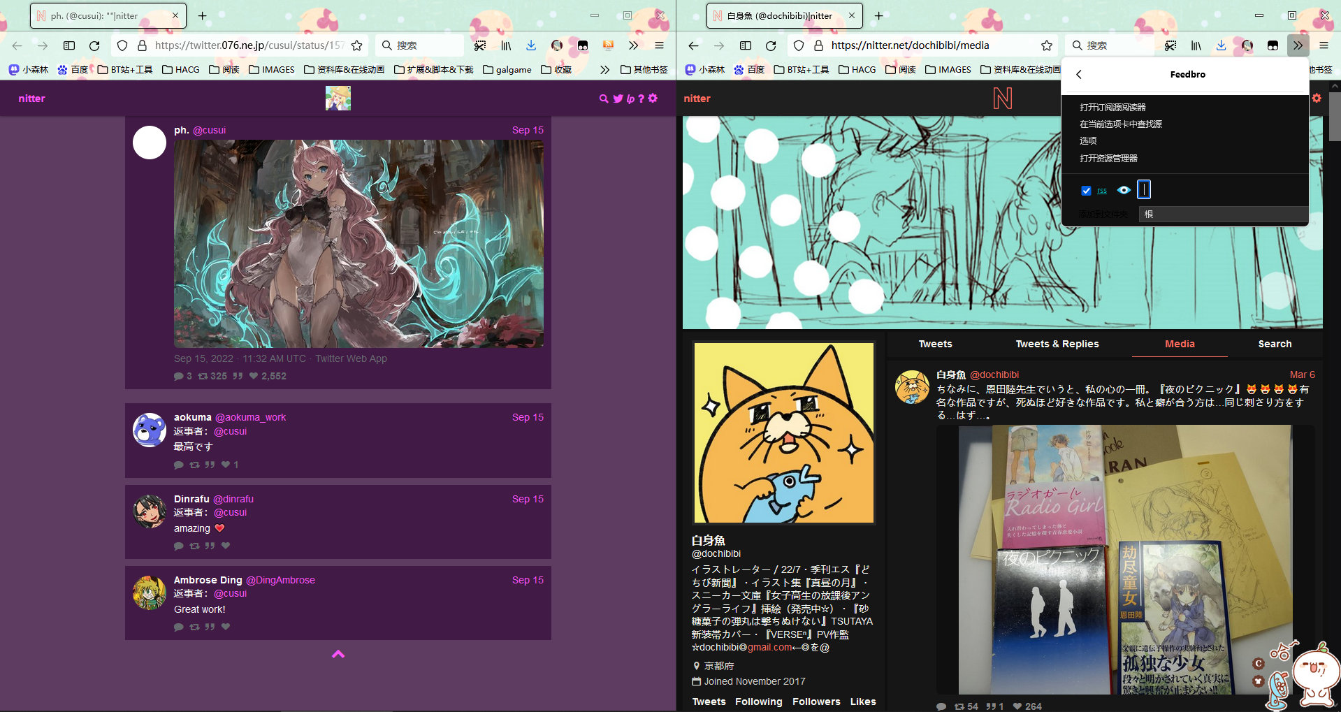Click the Twitter bird icon in nitter header
This screenshot has height=712, width=1341.
[618, 99]
